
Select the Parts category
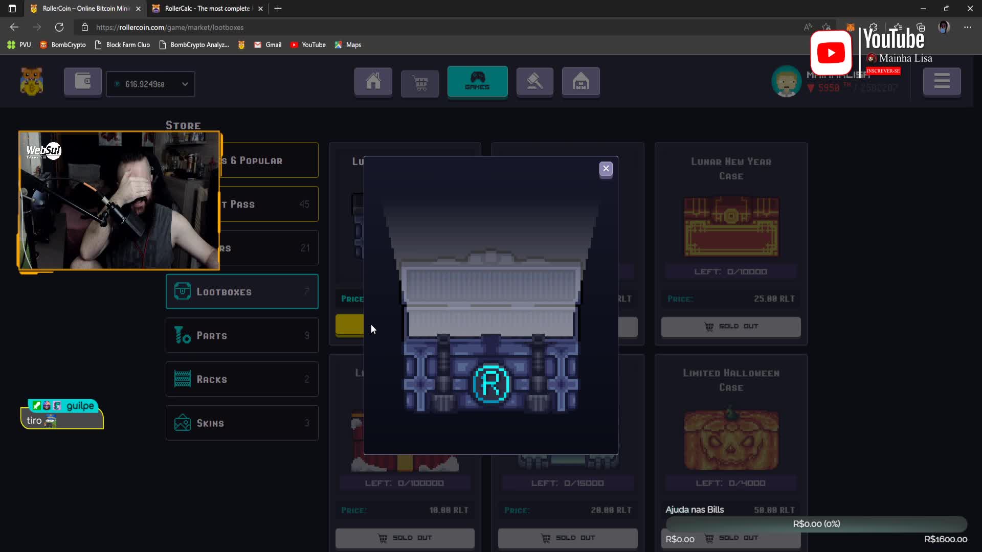pos(242,335)
